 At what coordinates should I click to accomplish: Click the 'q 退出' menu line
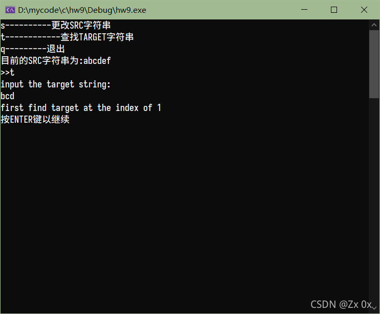32,49
